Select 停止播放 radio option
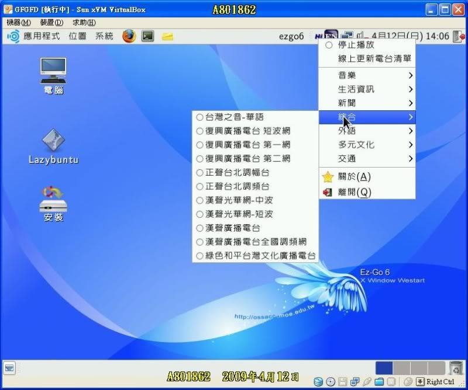Screen dimensions: 468x390 click(367, 45)
